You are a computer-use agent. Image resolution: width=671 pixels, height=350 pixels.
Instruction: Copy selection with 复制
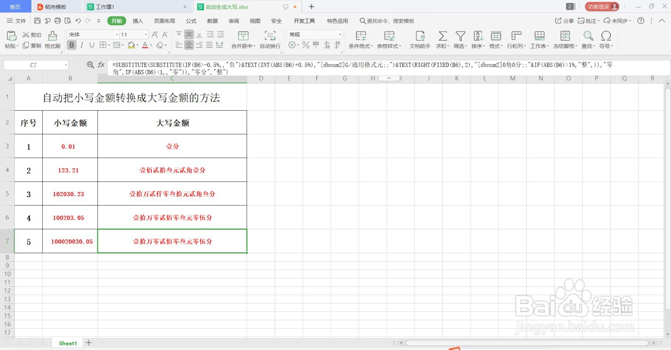pos(32,46)
